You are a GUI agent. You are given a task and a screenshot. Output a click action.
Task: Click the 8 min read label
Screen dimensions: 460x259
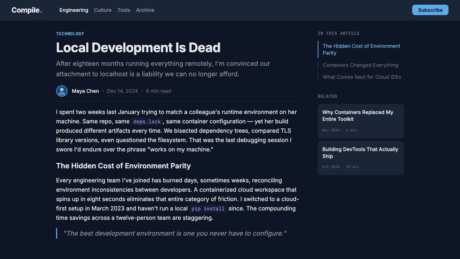tap(158, 91)
